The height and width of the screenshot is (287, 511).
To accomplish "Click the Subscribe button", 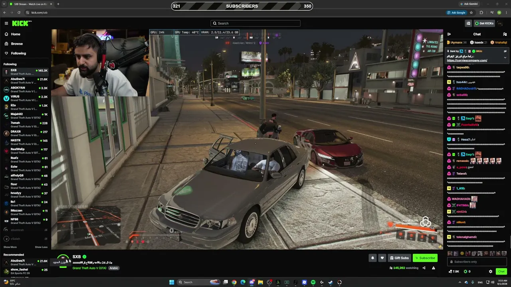I will 425,258.
